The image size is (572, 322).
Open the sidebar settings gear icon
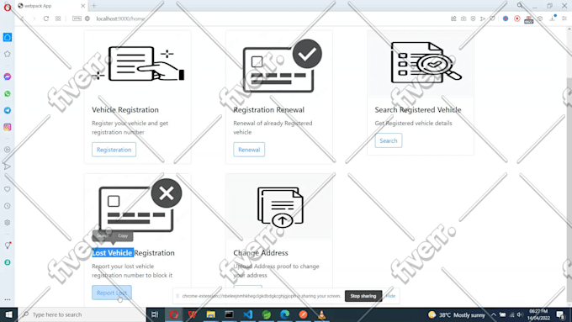pyautogui.click(x=8, y=223)
